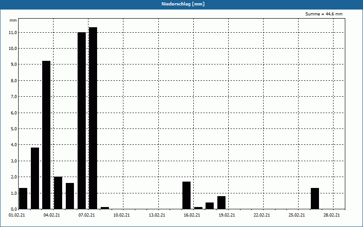Click the 10.02.21 date label
The height and width of the screenshot is (227, 363).
point(122,215)
